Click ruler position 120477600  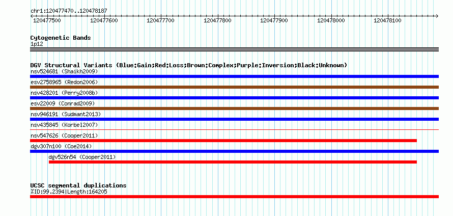click(x=104, y=20)
